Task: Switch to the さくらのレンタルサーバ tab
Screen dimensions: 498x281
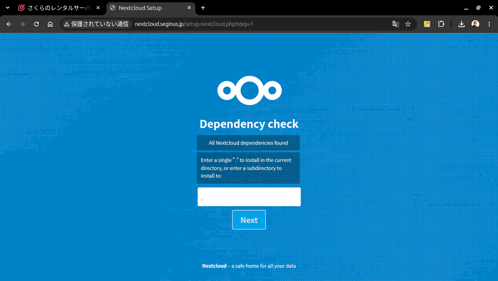Action: click(x=59, y=8)
